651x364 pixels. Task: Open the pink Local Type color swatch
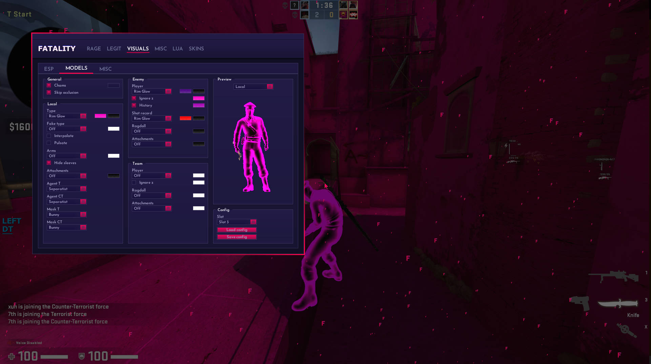click(x=100, y=116)
